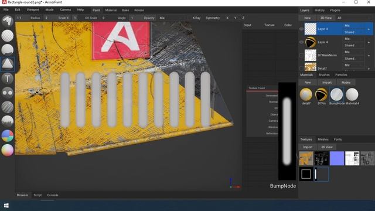This screenshot has height=211, width=375.
Task: Open Shared dropdown of highlighted Layer 4
Action: tap(354, 32)
